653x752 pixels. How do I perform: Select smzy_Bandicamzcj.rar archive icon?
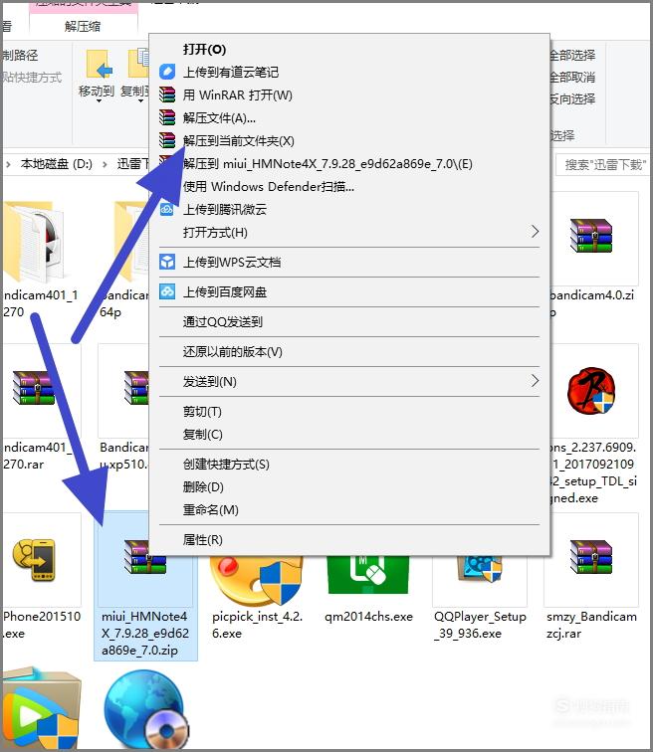[591, 557]
